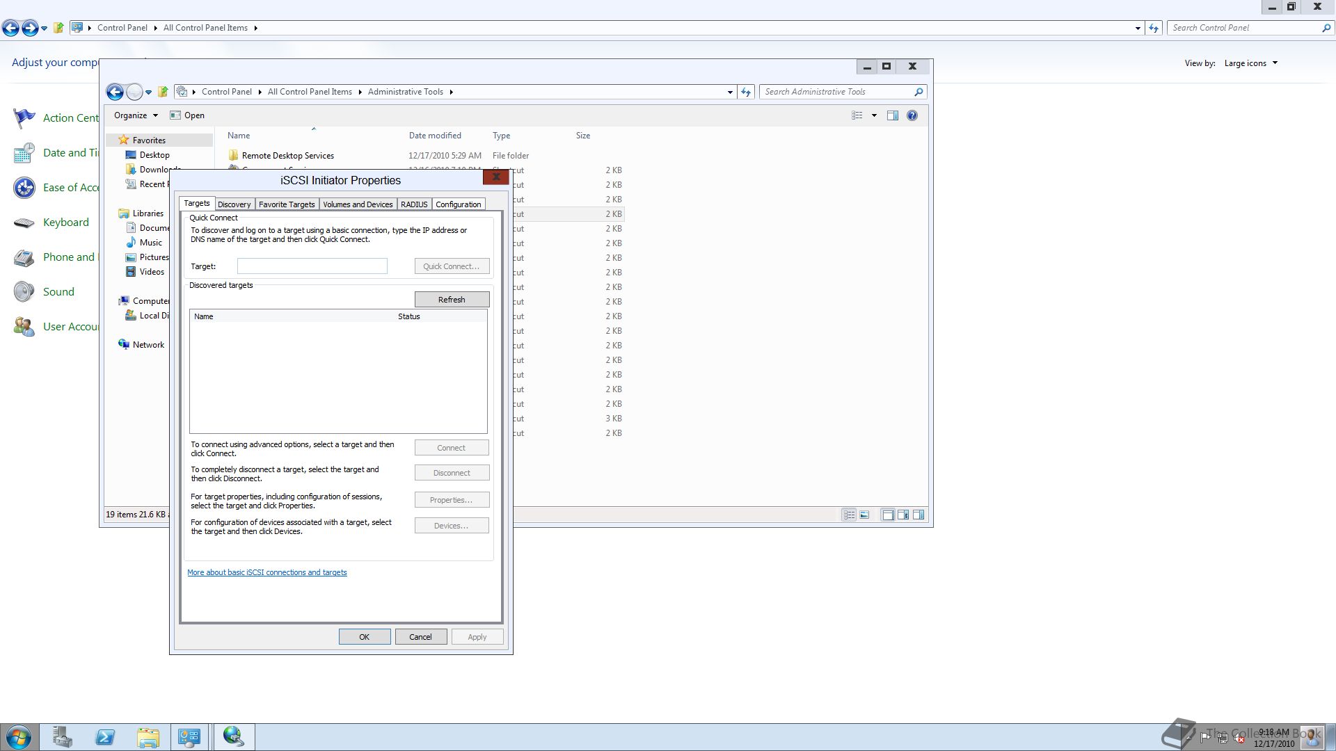
Task: Open recent pages dropdown in Administrative Tools
Action: click(148, 92)
